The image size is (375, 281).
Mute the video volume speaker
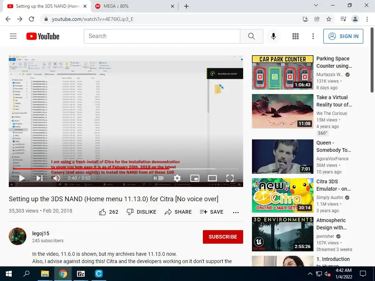tap(57, 178)
